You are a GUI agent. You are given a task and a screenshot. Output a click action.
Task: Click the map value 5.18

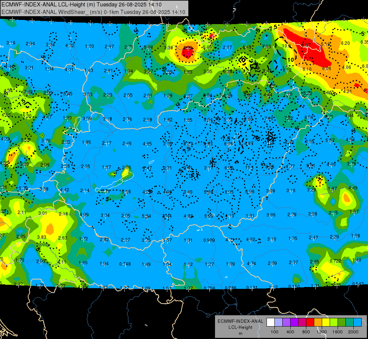coord(126,192)
